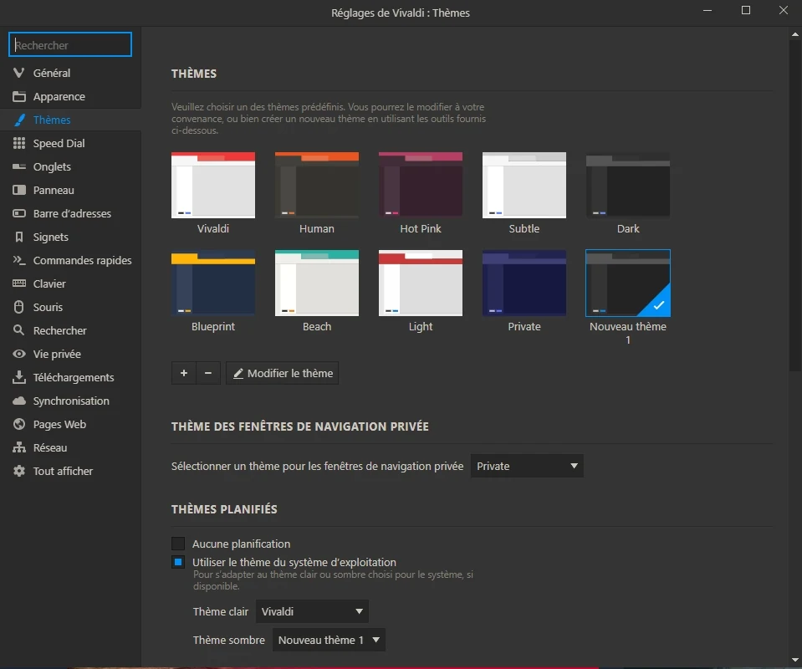Click the Apparence window icon
Viewport: 802px width, 669px height.
pyautogui.click(x=19, y=96)
